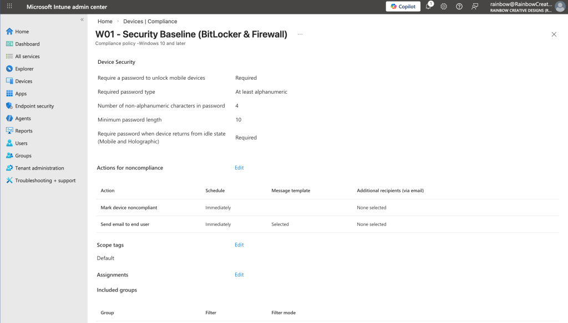Viewport: 568px width, 323px height.
Task: Click the Help question mark icon
Action: (x=459, y=7)
